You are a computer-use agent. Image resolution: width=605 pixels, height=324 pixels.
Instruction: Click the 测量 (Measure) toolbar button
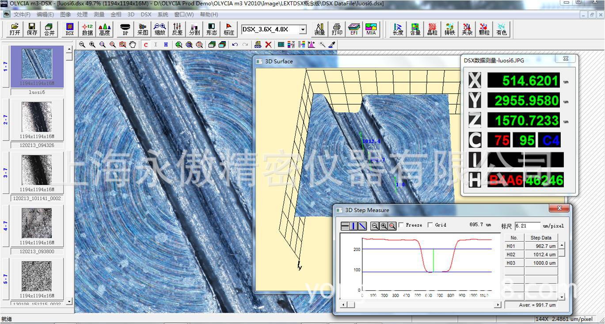click(320, 29)
